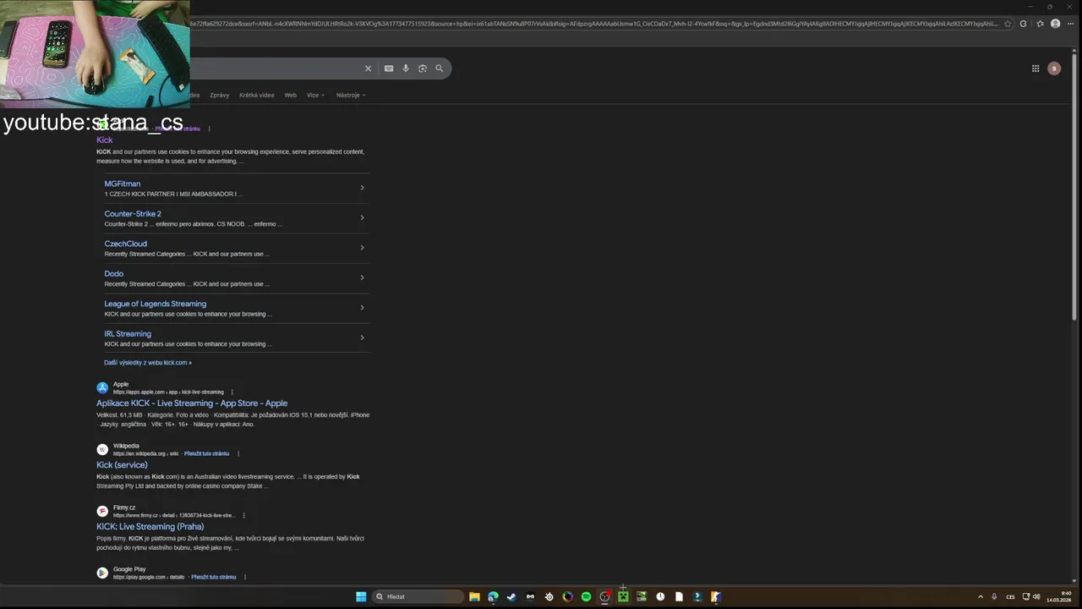This screenshot has width=1082, height=609.
Task: Open the Nástroje tools dropdown
Action: coord(351,95)
